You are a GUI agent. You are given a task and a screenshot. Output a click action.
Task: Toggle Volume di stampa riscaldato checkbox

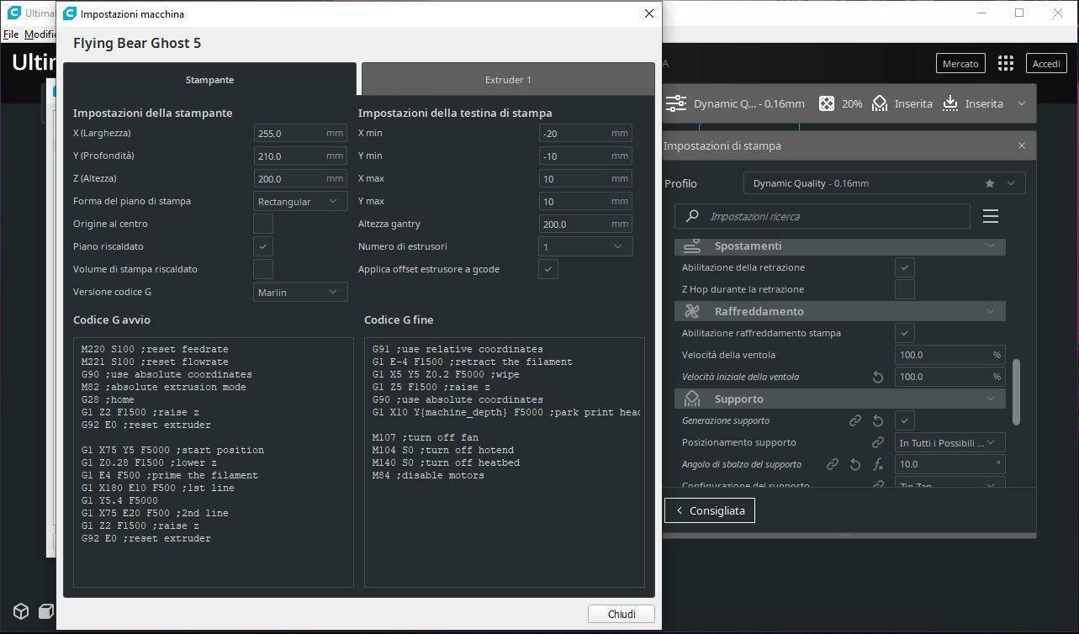point(263,269)
